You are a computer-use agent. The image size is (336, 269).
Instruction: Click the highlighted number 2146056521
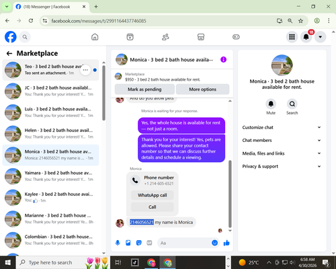point(142,222)
